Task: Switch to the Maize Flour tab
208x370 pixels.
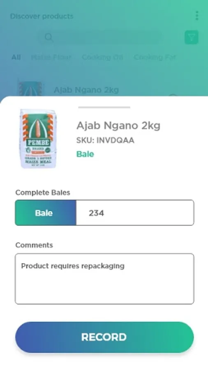Action: (x=51, y=57)
